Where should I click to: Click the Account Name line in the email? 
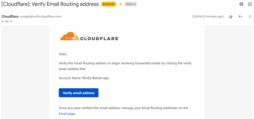point(84,78)
